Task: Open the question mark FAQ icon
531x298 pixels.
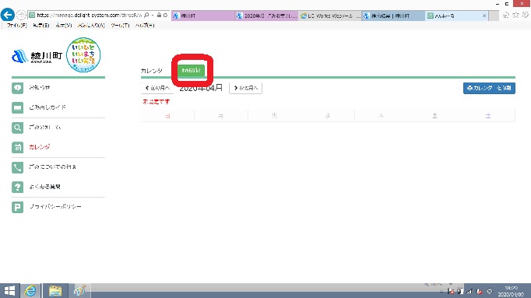Action: [18, 187]
